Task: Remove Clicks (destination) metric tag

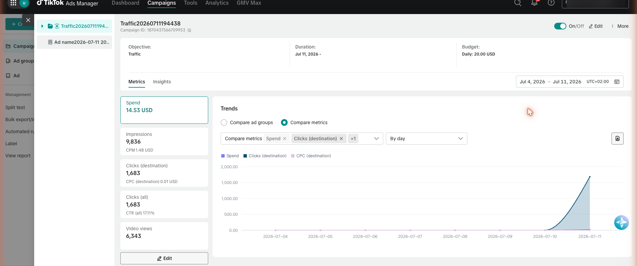Action: (x=341, y=139)
